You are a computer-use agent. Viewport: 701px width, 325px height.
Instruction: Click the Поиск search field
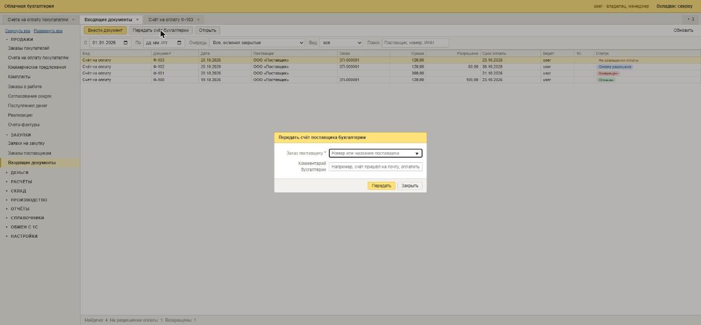pyautogui.click(x=415, y=43)
